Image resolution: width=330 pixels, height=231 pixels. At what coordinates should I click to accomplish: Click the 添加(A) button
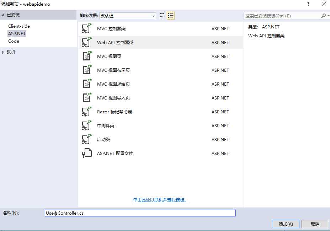[x=286, y=224]
